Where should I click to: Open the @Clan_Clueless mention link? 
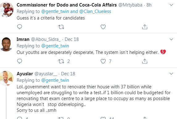(95, 11)
